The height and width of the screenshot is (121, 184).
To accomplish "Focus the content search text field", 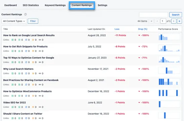I will [x=153, y=15].
